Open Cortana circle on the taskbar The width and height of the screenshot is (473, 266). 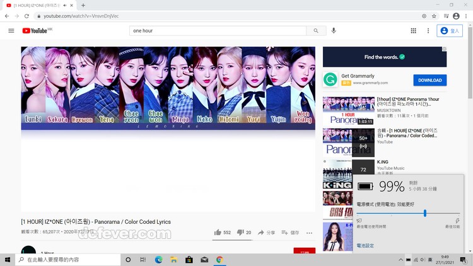(128, 260)
